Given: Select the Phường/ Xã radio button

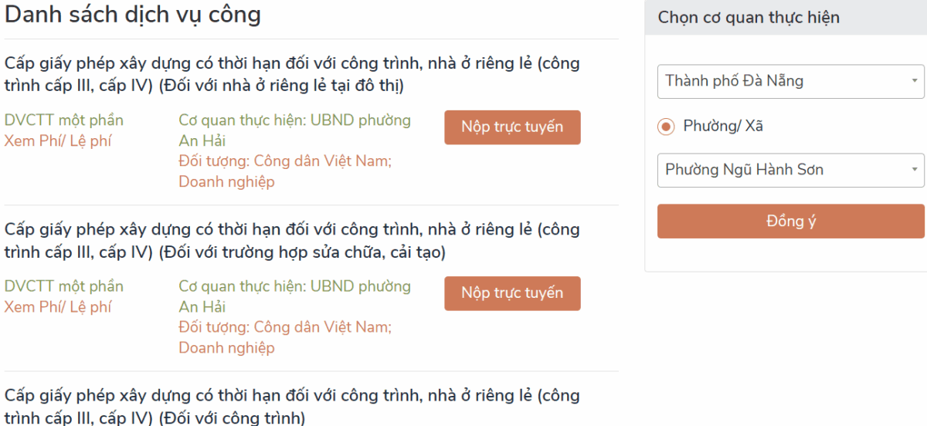Looking at the screenshot, I should point(665,127).
